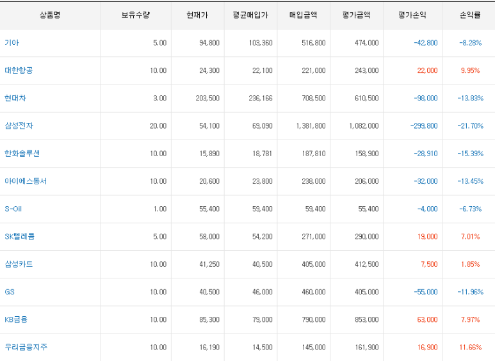
Task: Select 한화솔루션 current price 15,890
Action: pyautogui.click(x=209, y=154)
